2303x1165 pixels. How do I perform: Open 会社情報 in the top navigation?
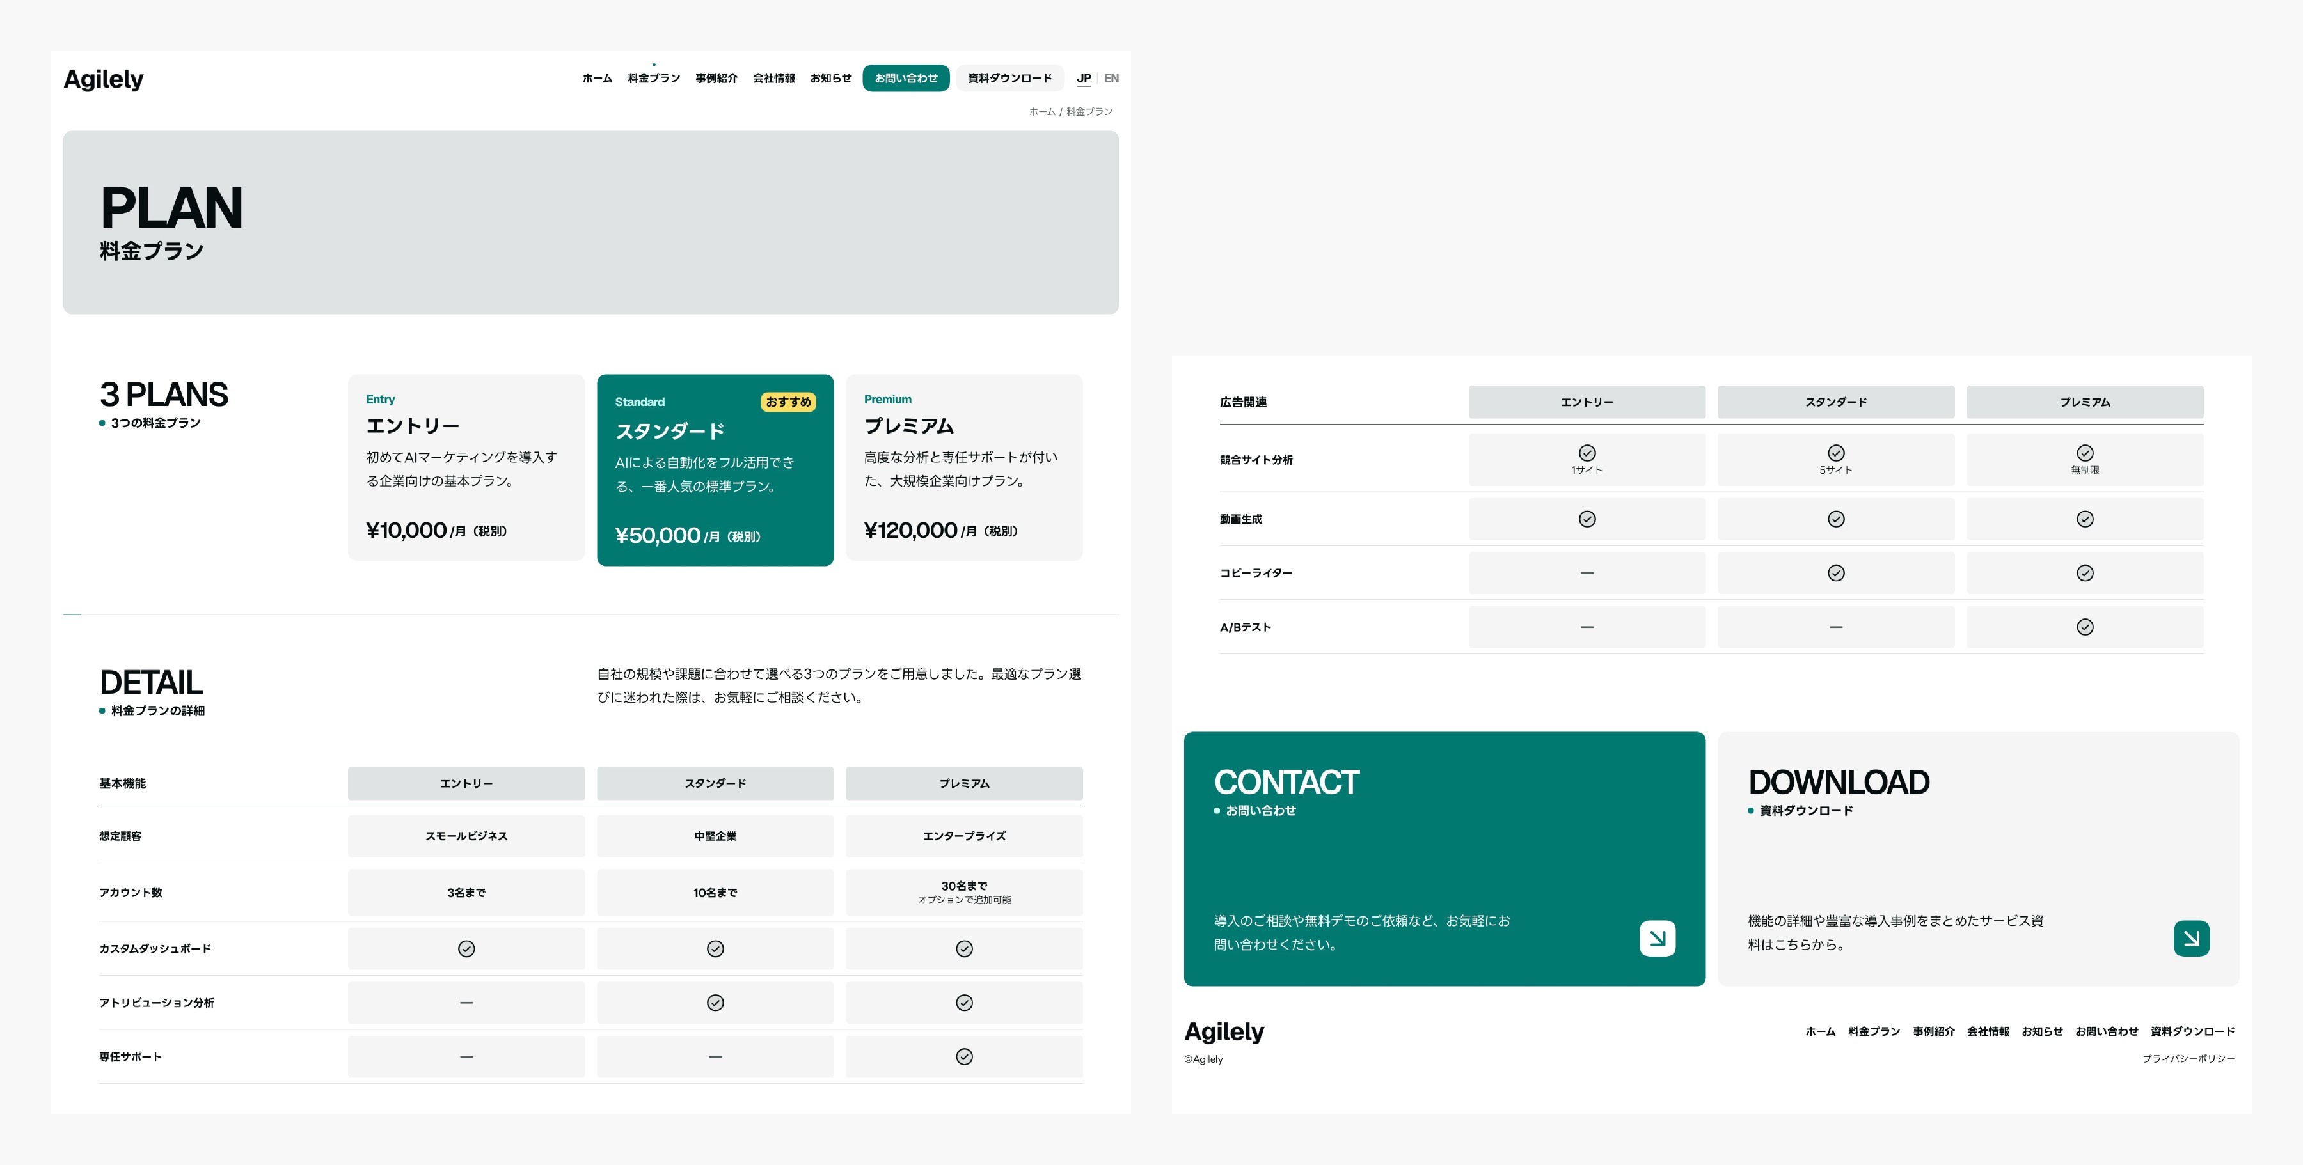tap(773, 79)
